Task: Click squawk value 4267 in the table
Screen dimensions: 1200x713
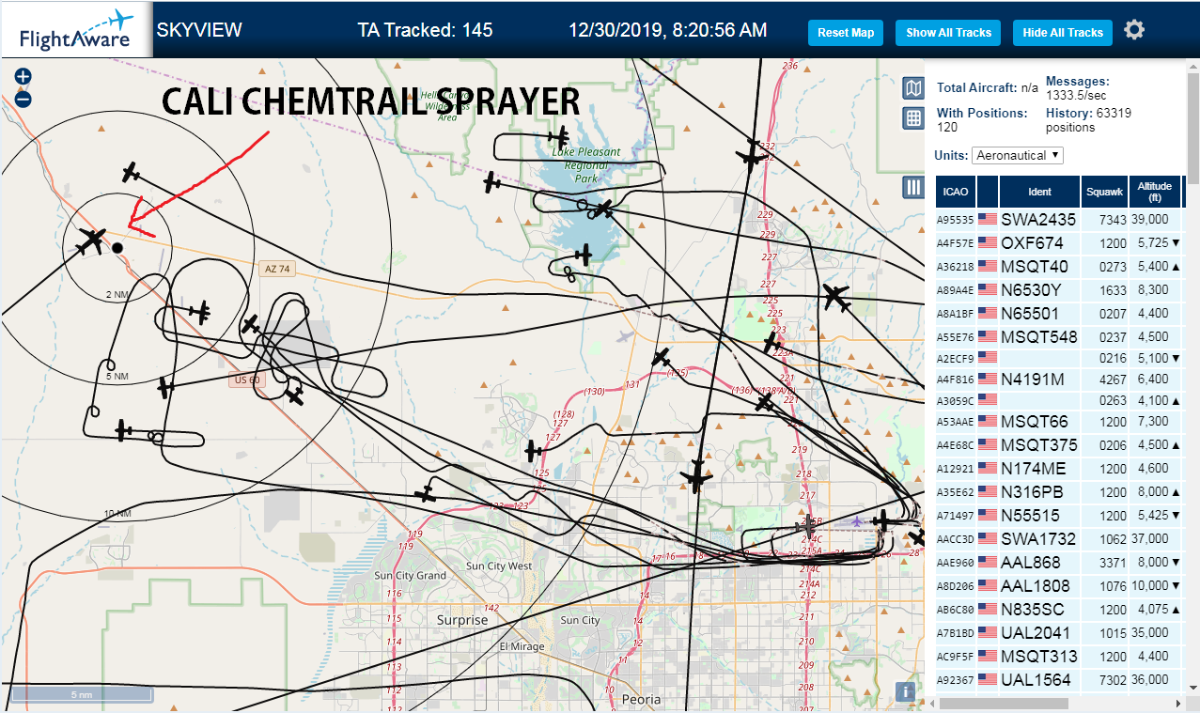Action: (1112, 379)
